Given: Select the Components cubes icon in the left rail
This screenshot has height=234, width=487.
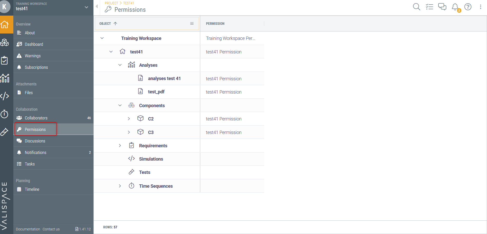Looking at the screenshot, I should point(5,42).
